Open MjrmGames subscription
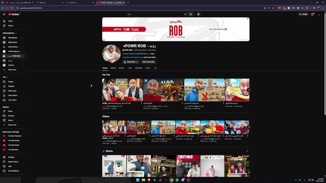Screen dimensions: 326x183 tap(13, 42)
